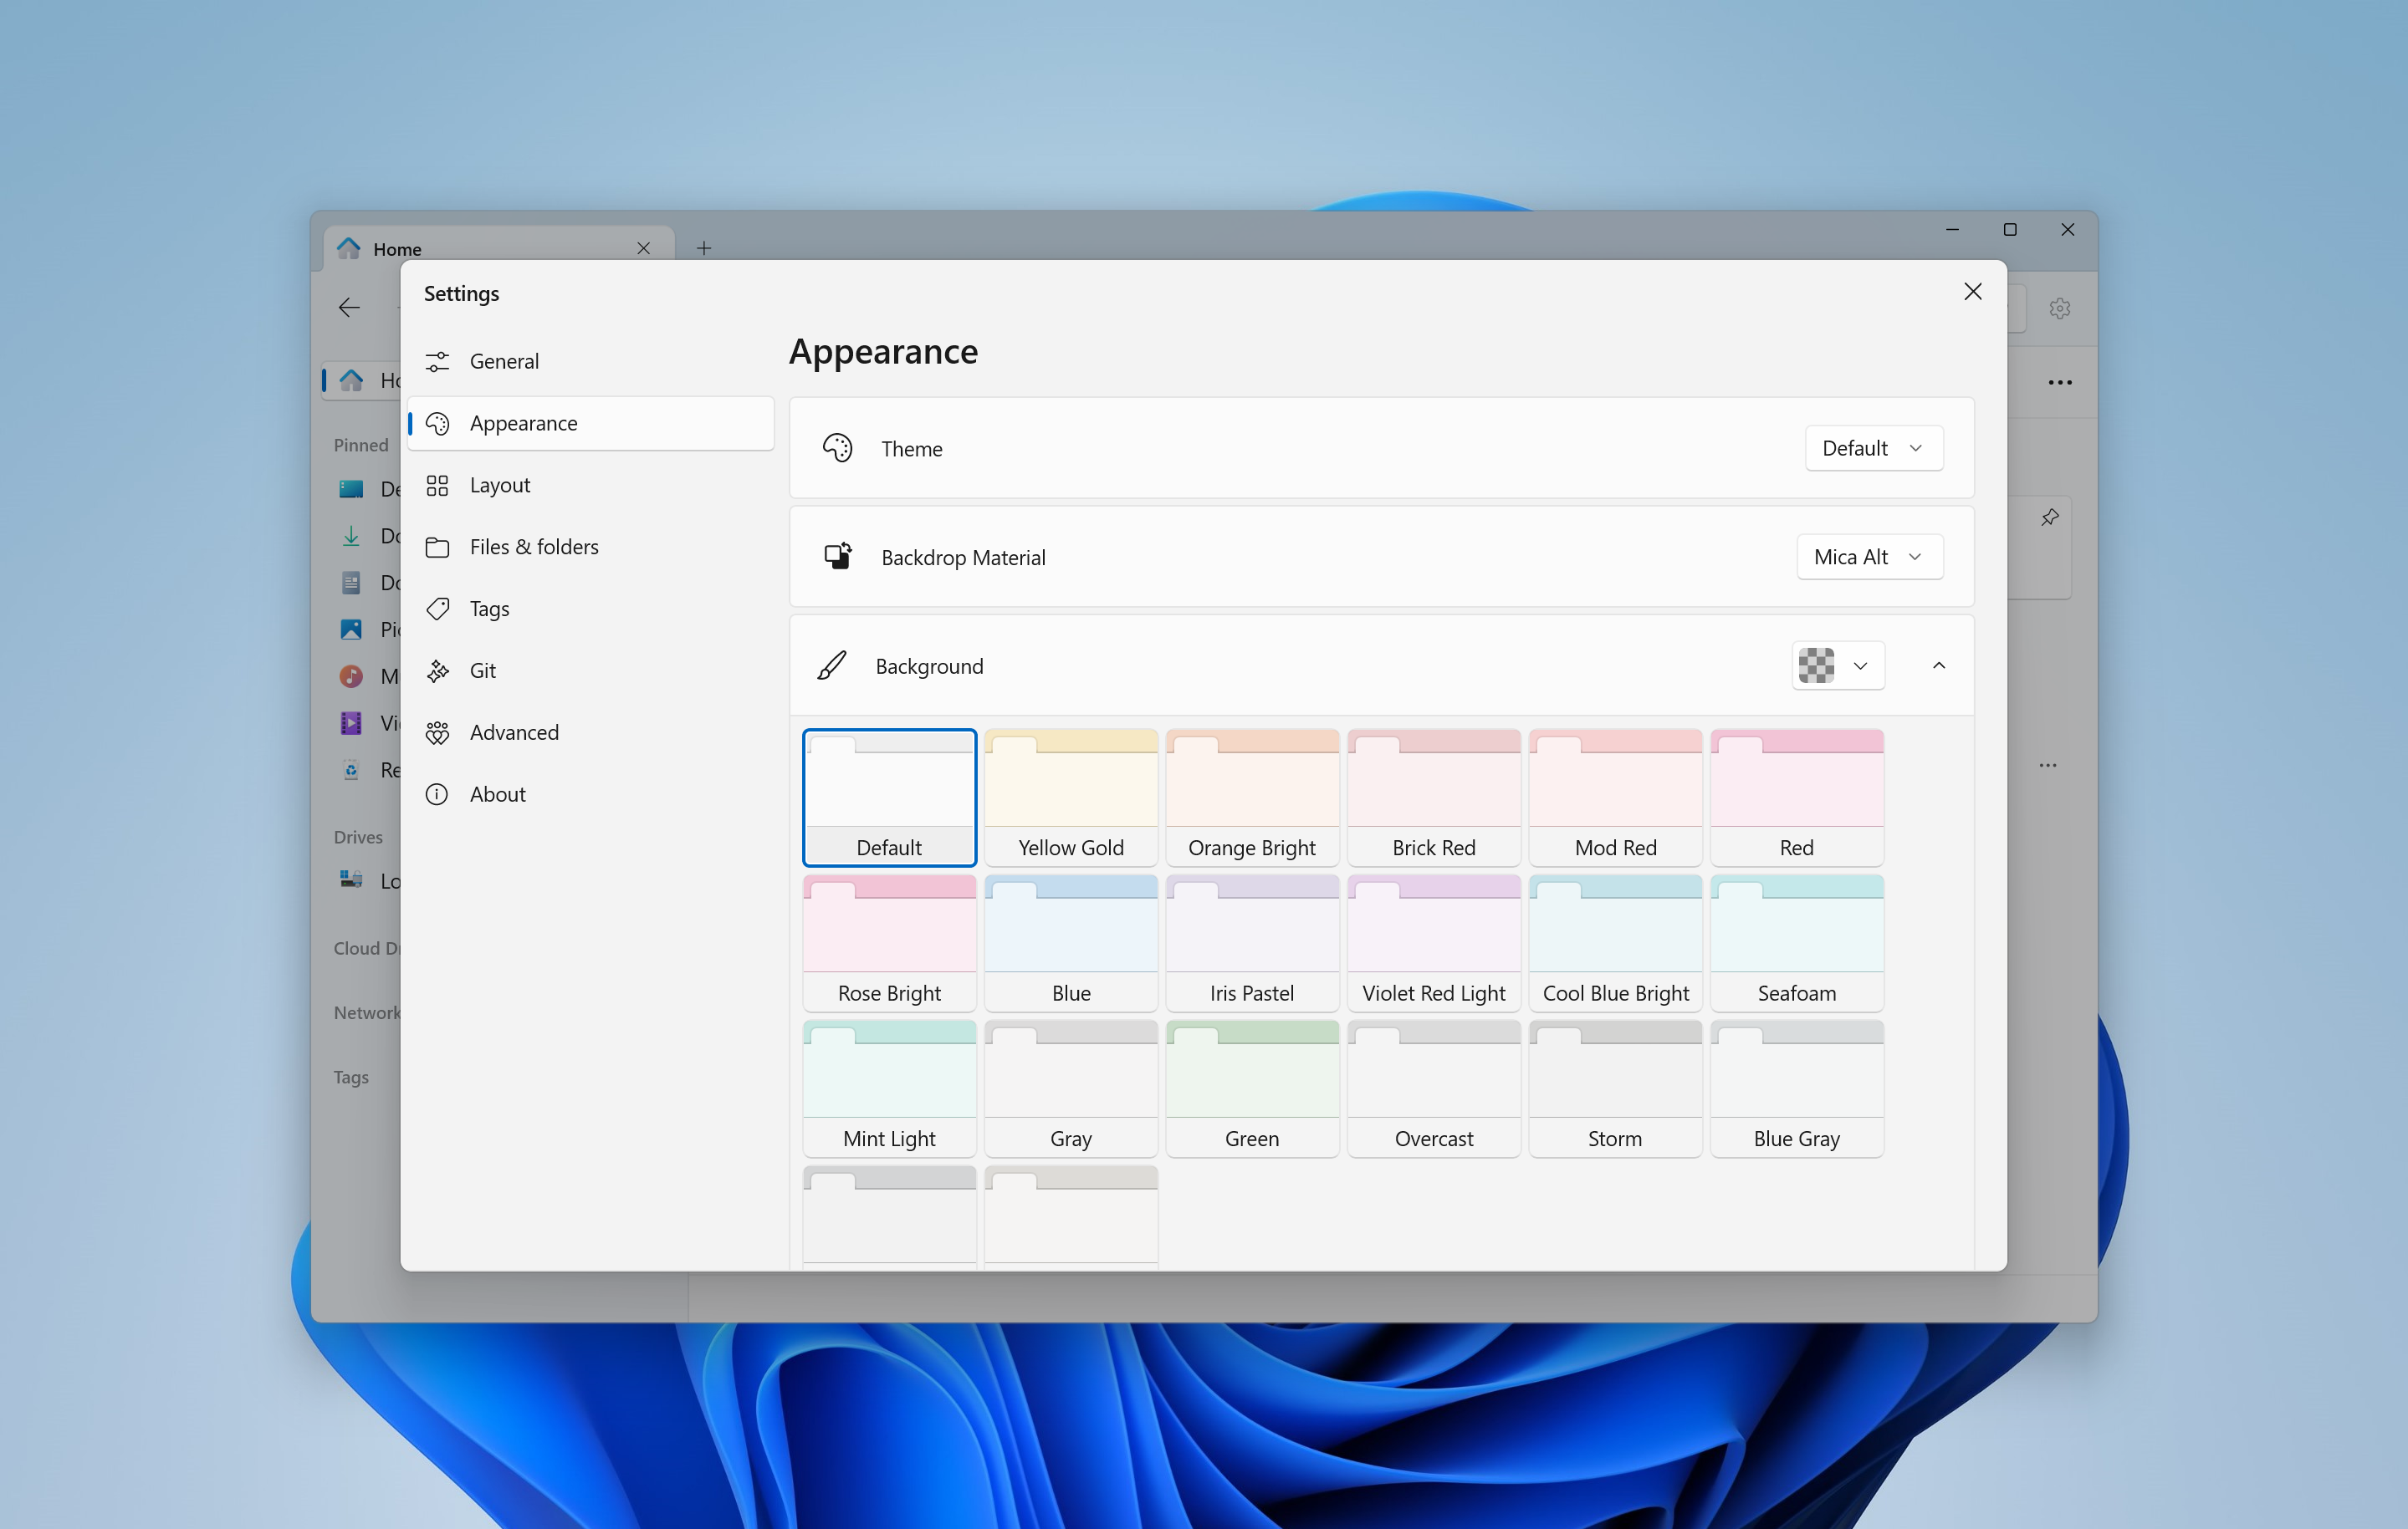Click the Git settings icon in sidebar
The width and height of the screenshot is (2408, 1529).
437,670
